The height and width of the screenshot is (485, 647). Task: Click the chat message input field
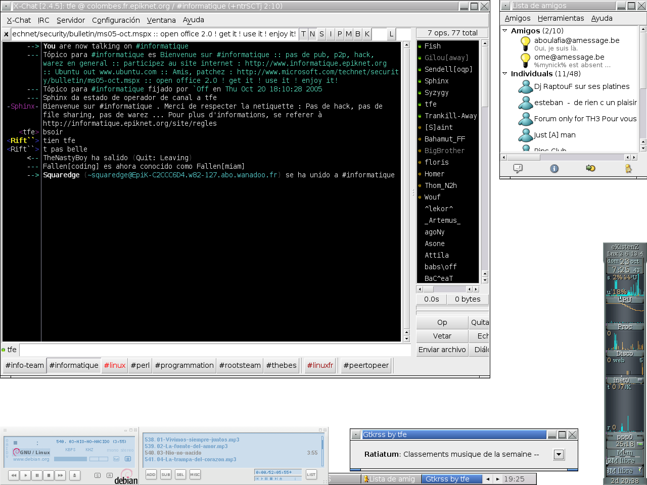(x=215, y=350)
